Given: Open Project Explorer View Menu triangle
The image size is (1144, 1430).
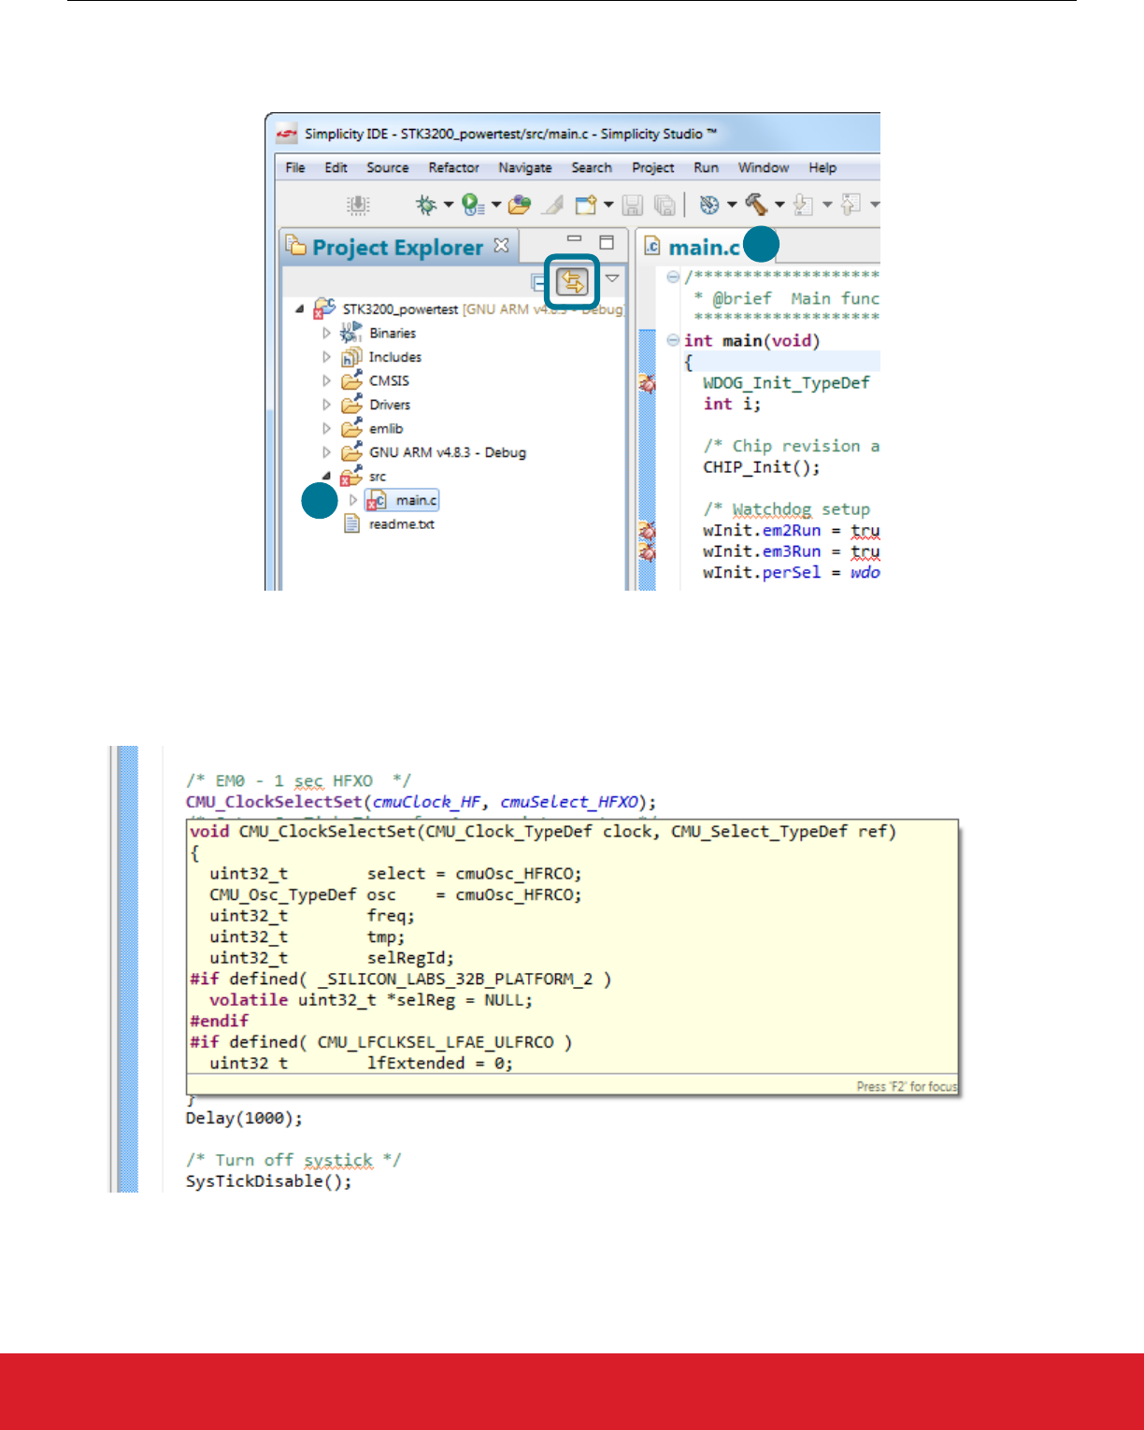Looking at the screenshot, I should (x=612, y=278).
